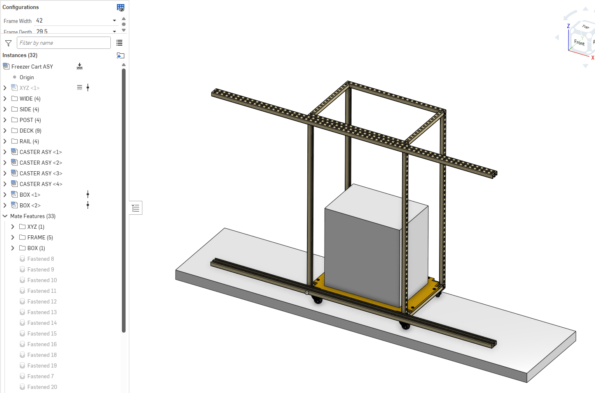This screenshot has width=595, height=393.
Task: Expand the XYZ <1> instance
Action: coord(5,87)
